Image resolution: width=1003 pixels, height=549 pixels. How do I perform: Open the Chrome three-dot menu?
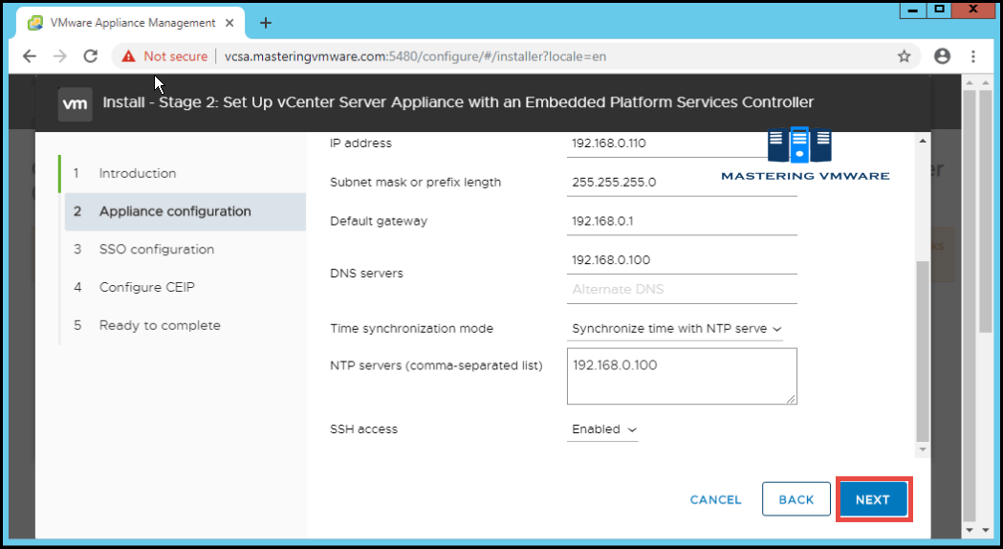point(973,56)
